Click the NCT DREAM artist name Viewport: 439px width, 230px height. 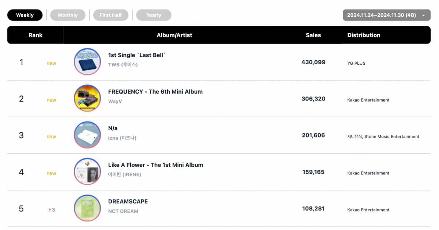123,211
